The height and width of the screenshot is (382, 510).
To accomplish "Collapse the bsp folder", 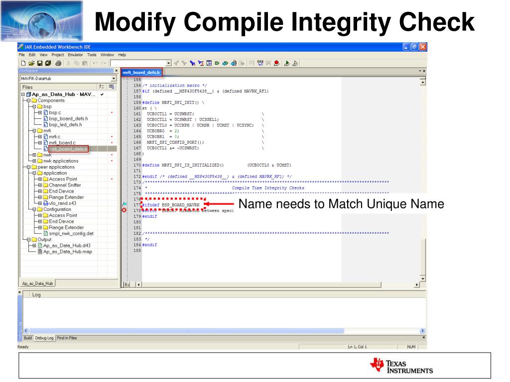I will pyautogui.click(x=34, y=106).
